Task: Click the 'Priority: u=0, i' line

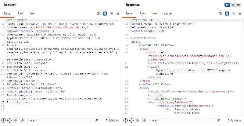Action: [20, 102]
